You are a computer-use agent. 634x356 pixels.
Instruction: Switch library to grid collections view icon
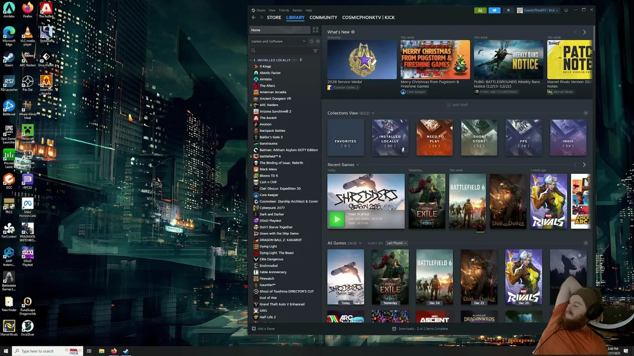click(x=316, y=30)
